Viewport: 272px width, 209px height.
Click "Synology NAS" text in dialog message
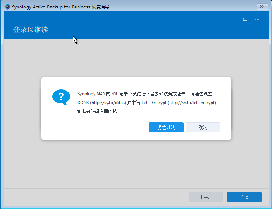(x=91, y=94)
